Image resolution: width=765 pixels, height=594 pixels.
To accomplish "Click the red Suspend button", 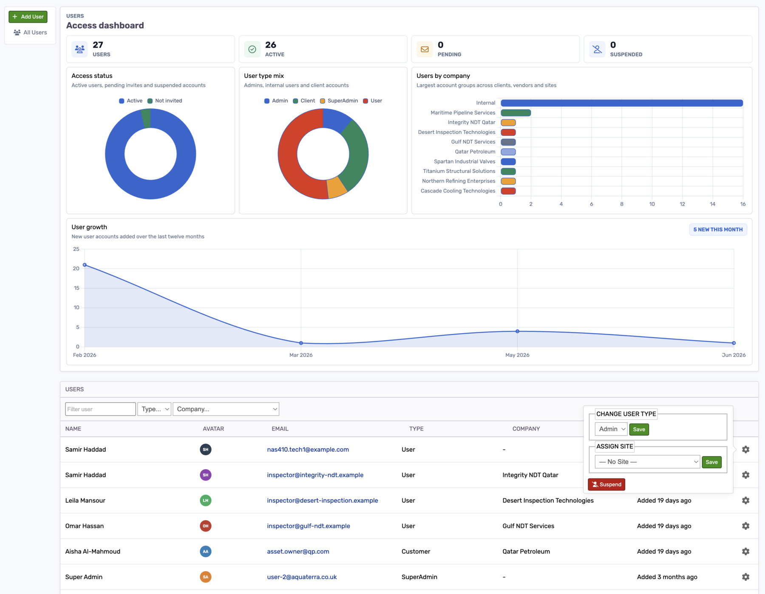I will 606,484.
